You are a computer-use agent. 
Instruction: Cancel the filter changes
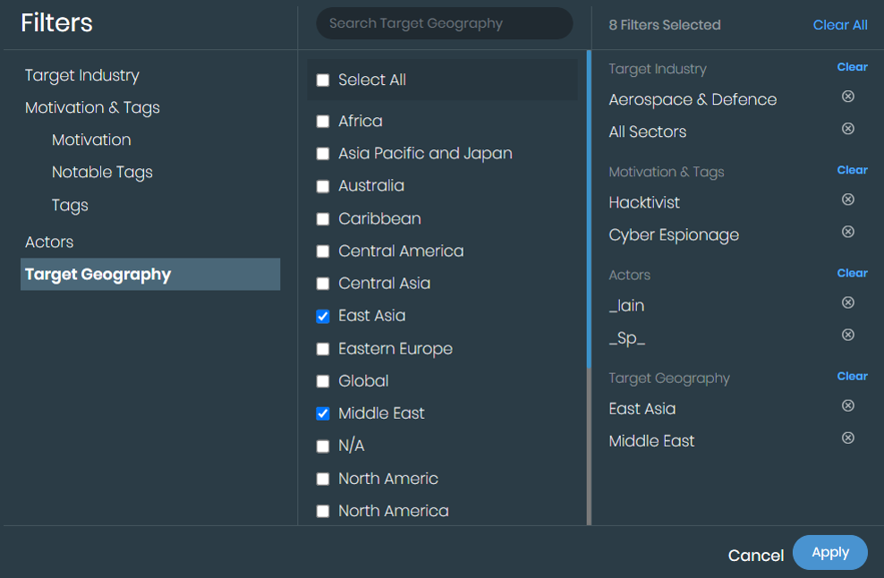click(755, 555)
